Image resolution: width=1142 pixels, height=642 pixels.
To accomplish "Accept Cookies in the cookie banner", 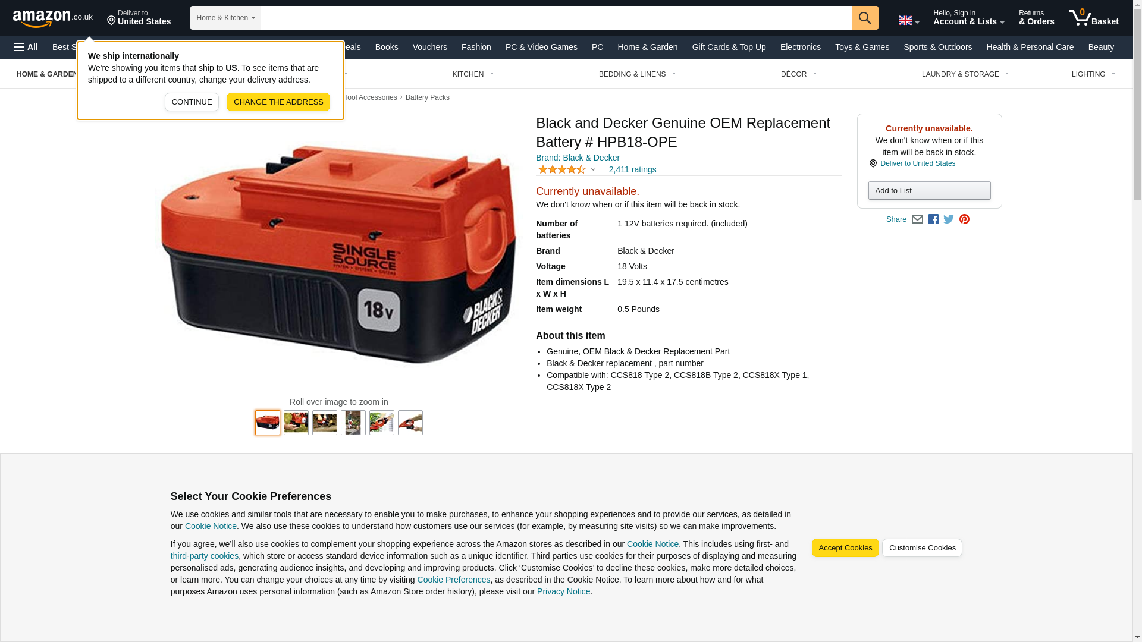I will click(845, 548).
